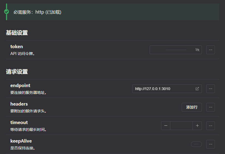This screenshot has height=154, width=225.
Task: Click the headers setting label
Action: click(19, 104)
